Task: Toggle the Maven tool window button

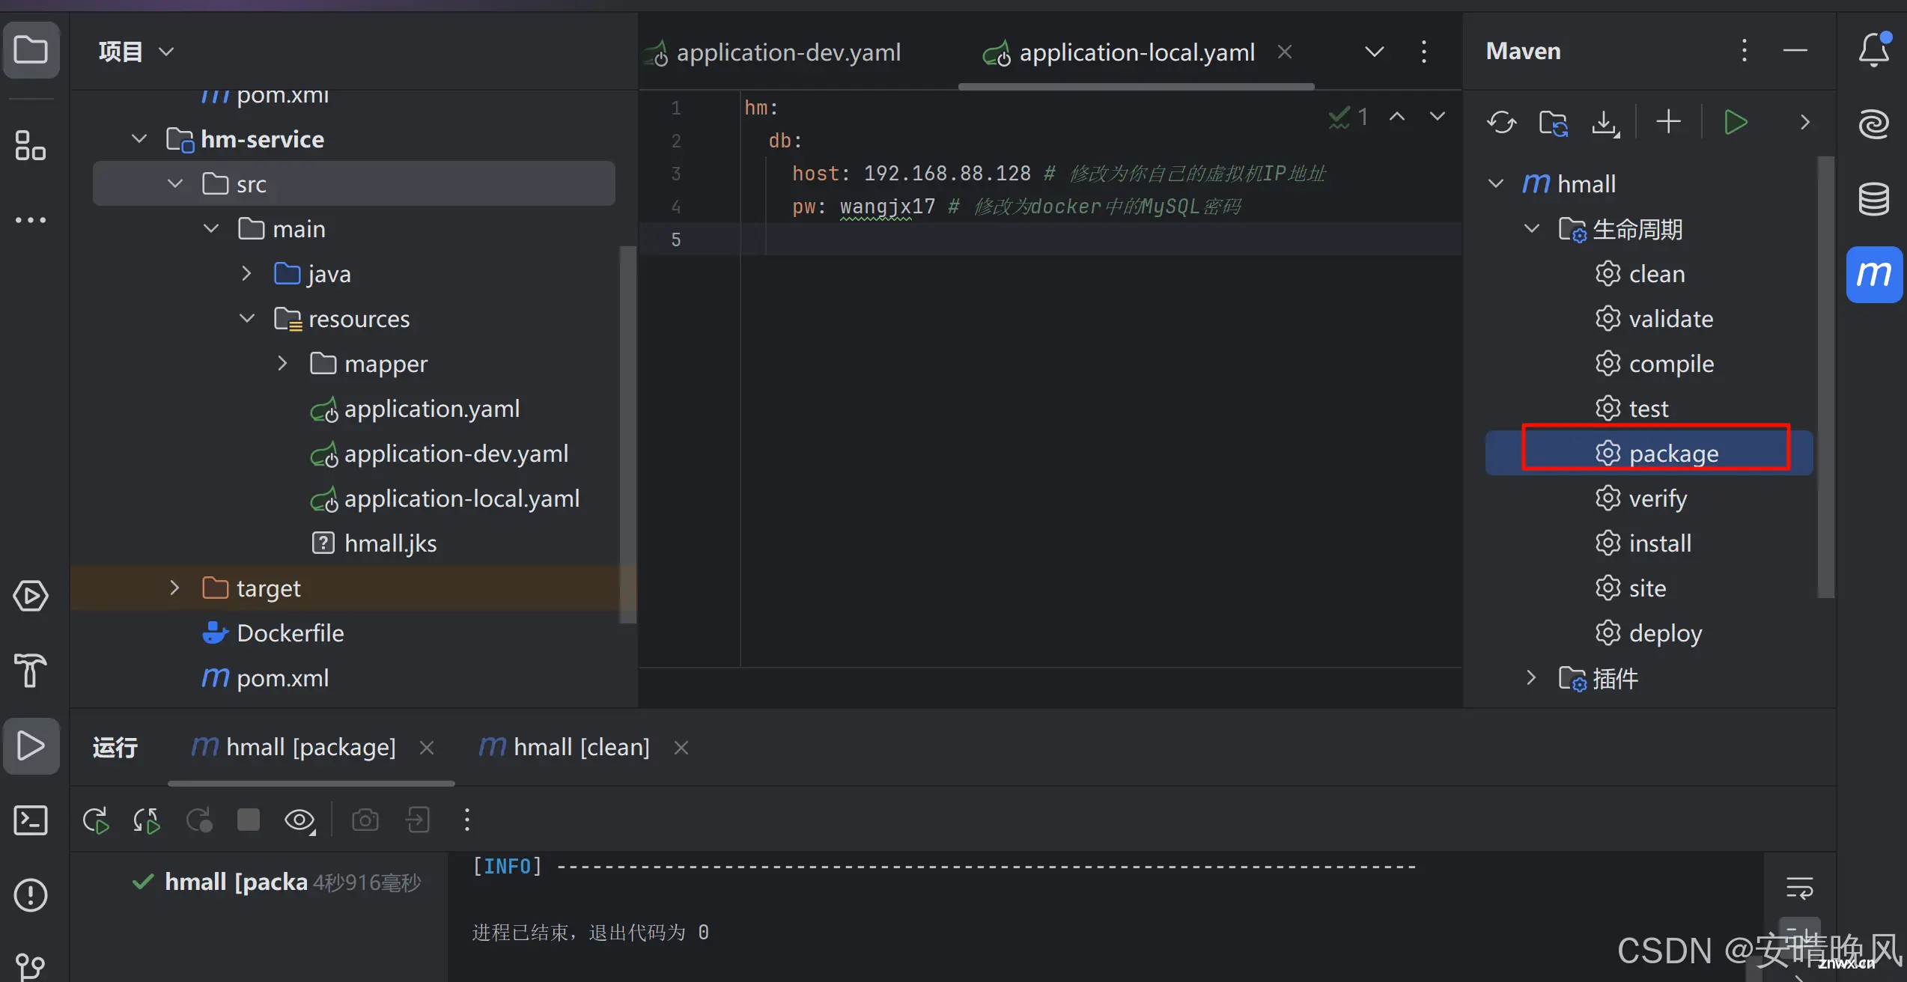Action: [x=1874, y=274]
